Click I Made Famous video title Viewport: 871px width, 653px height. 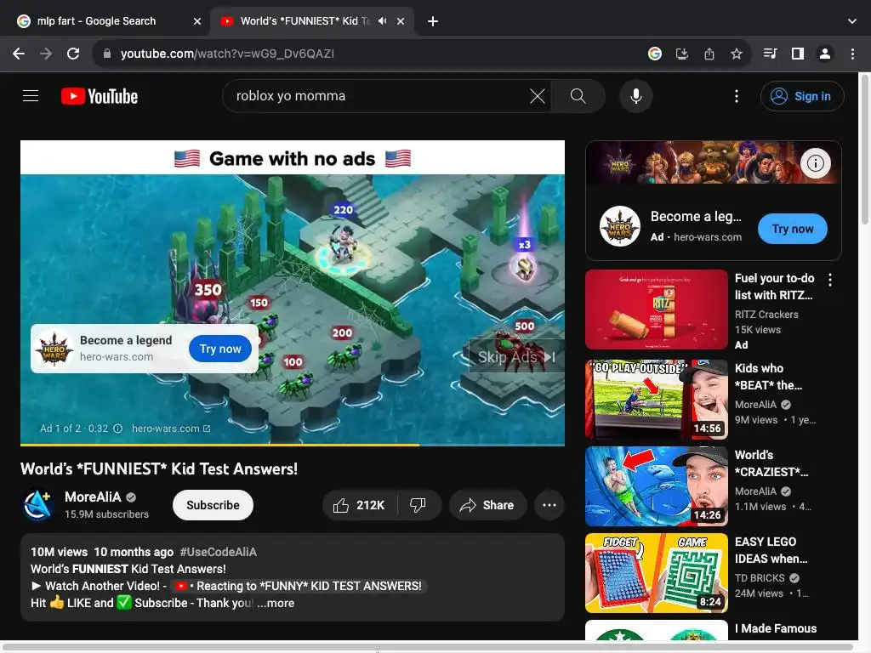(776, 628)
